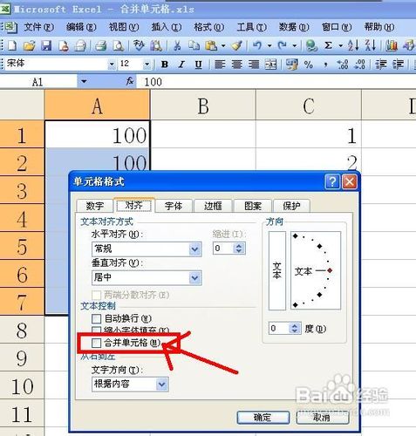This screenshot has width=416, height=436.
Task: Click the Format Painter brush icon
Action: [x=237, y=45]
